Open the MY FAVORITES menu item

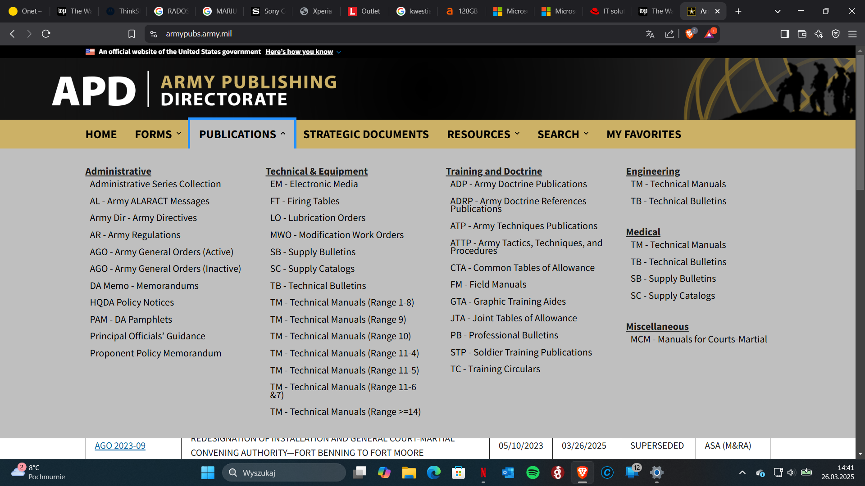coord(643,134)
